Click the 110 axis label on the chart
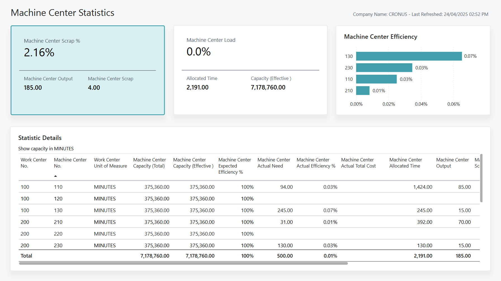This screenshot has width=501, height=281. [349, 79]
